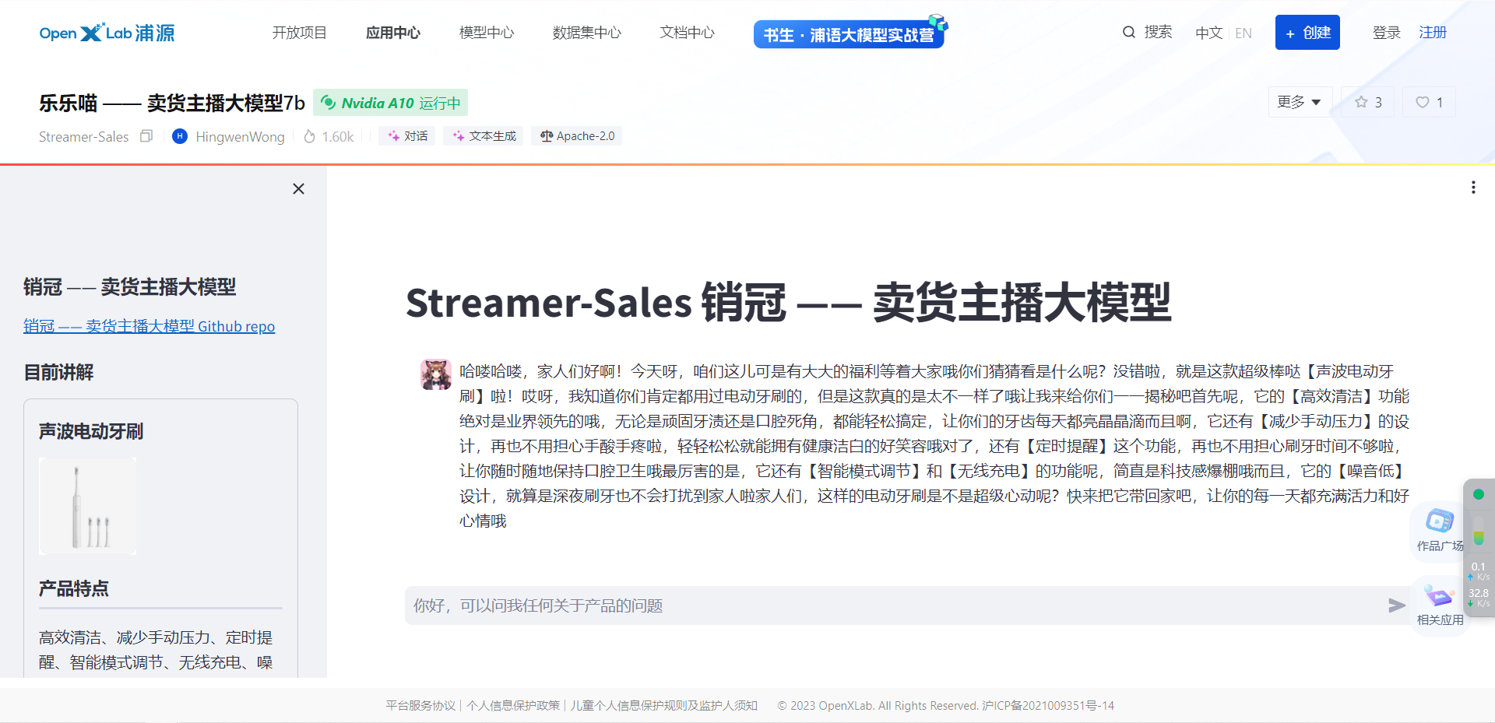Open the 应用中心 tab
The image size is (1495, 723).
point(393,33)
